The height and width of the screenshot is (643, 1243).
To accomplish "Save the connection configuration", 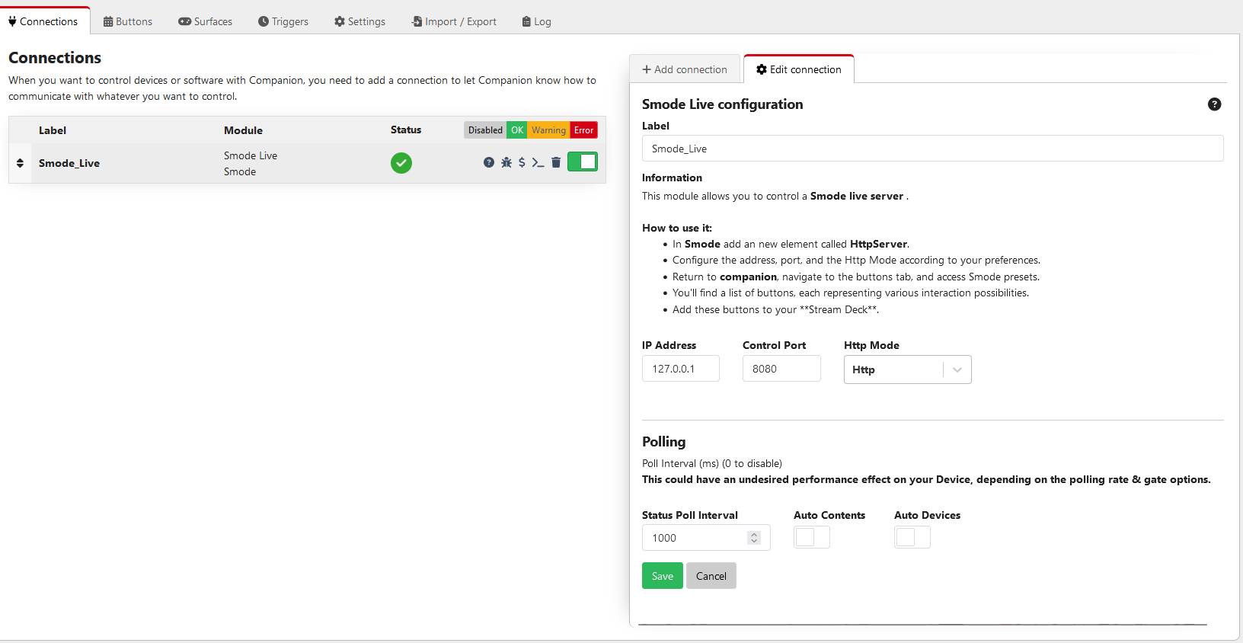I will click(x=663, y=576).
